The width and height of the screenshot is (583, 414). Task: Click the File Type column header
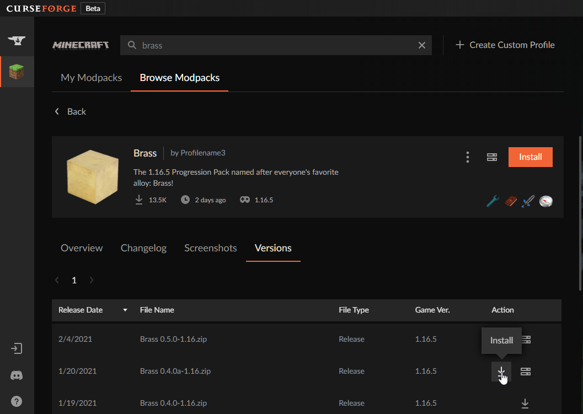354,310
